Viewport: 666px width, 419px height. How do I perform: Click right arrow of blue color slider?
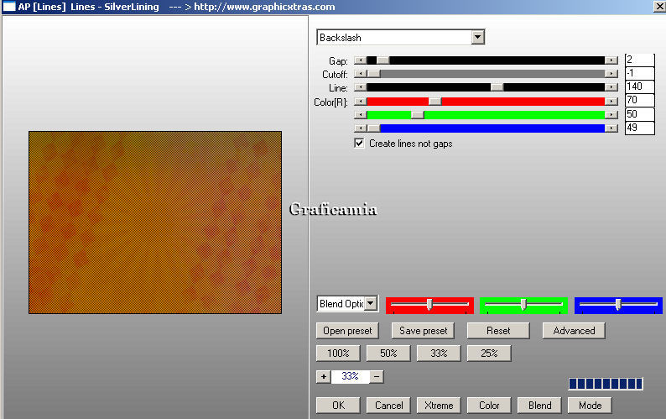[x=611, y=128]
